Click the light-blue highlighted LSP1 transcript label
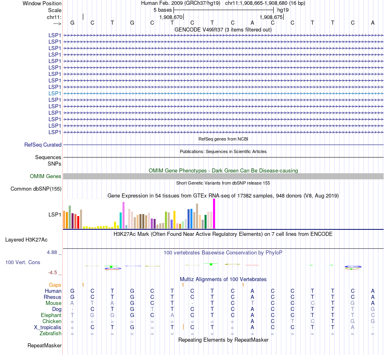The width and height of the screenshot is (384, 355). tap(55, 93)
